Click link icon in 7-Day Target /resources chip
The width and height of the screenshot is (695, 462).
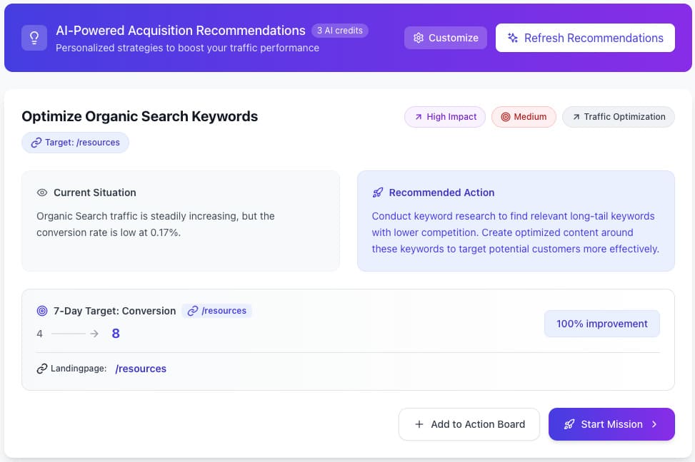coord(192,311)
